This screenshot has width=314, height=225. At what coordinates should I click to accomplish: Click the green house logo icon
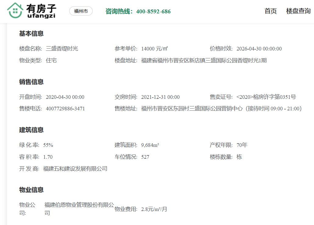point(15,10)
